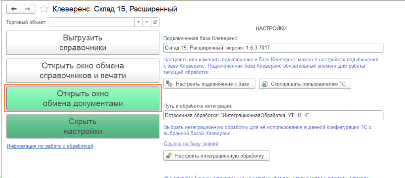Open окно обмена справочников и печати

pyautogui.click(x=83, y=70)
